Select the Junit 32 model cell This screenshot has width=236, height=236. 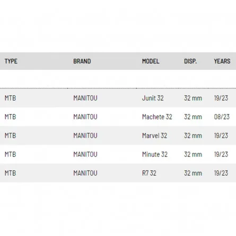click(x=153, y=98)
